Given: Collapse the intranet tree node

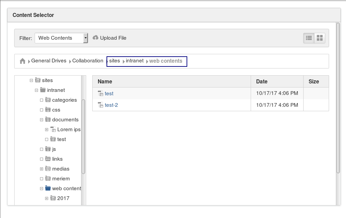Looking at the screenshot, I should click(x=36, y=90).
